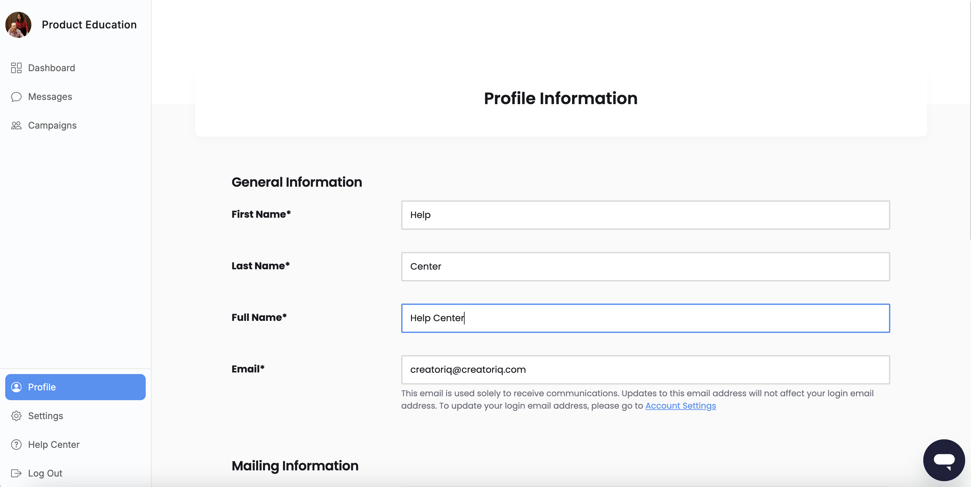Focus the Last Name input field
This screenshot has height=487, width=971.
coord(645,267)
